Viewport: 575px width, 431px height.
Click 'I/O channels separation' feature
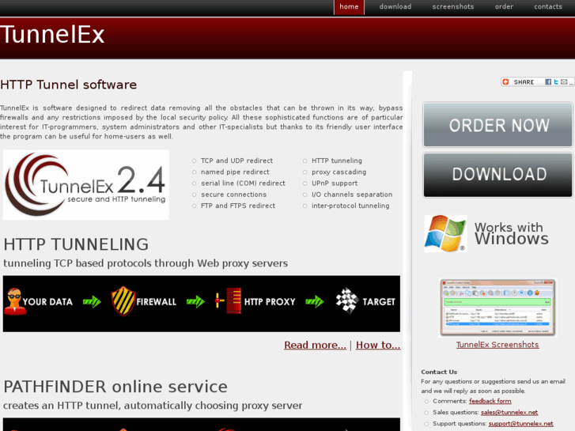tap(352, 195)
